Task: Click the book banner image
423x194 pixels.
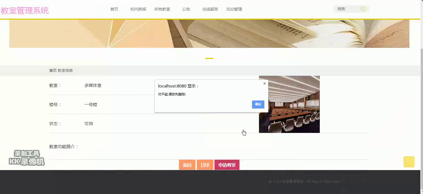Action: [x=209, y=34]
